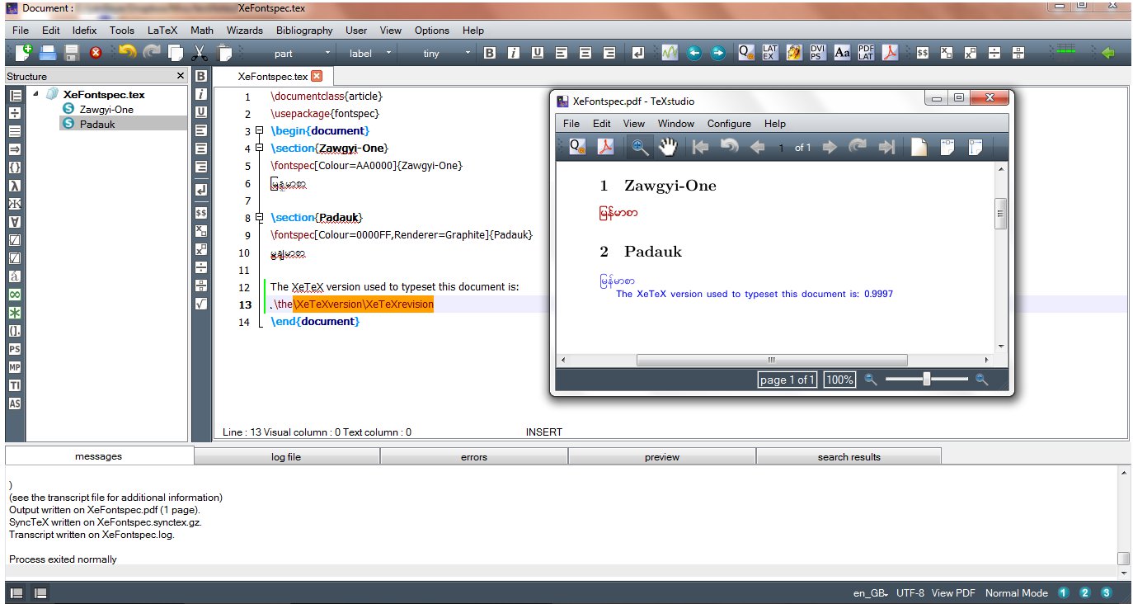Open the MP MetaPost icon in the left strip
Screen dimensions: 1133x604
(x=15, y=367)
